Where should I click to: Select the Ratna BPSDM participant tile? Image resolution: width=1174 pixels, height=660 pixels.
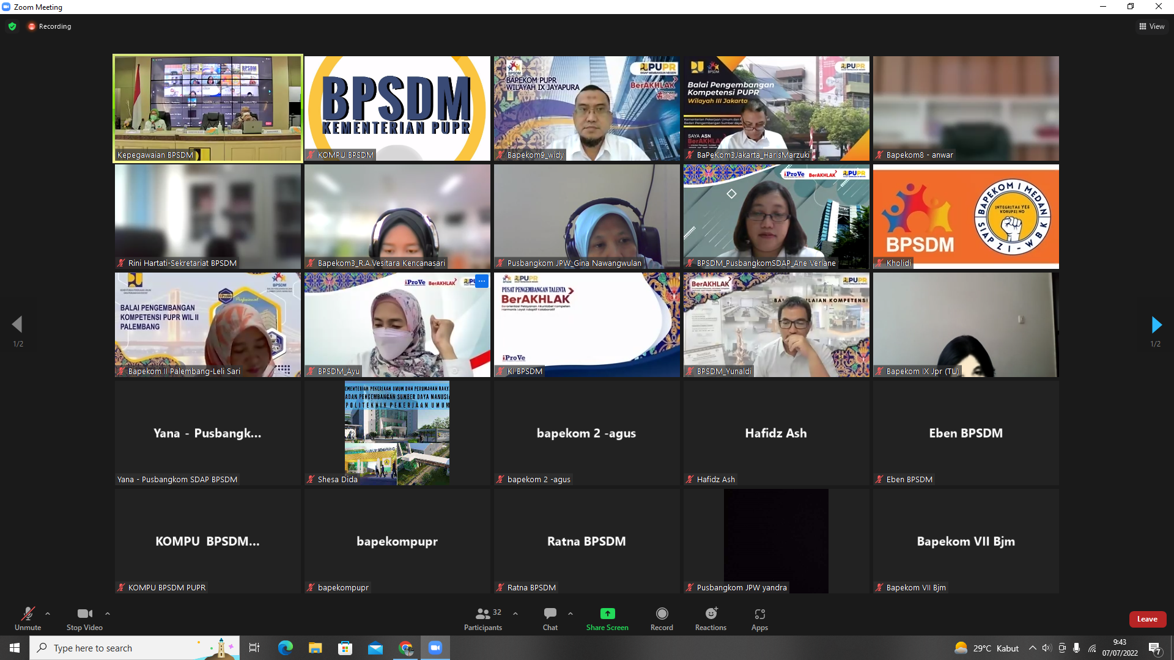pos(587,541)
